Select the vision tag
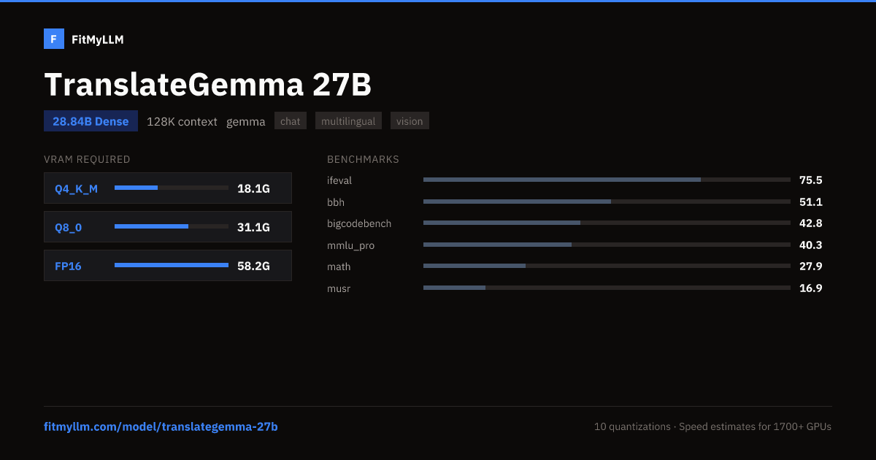The height and width of the screenshot is (460, 876). pyautogui.click(x=410, y=121)
